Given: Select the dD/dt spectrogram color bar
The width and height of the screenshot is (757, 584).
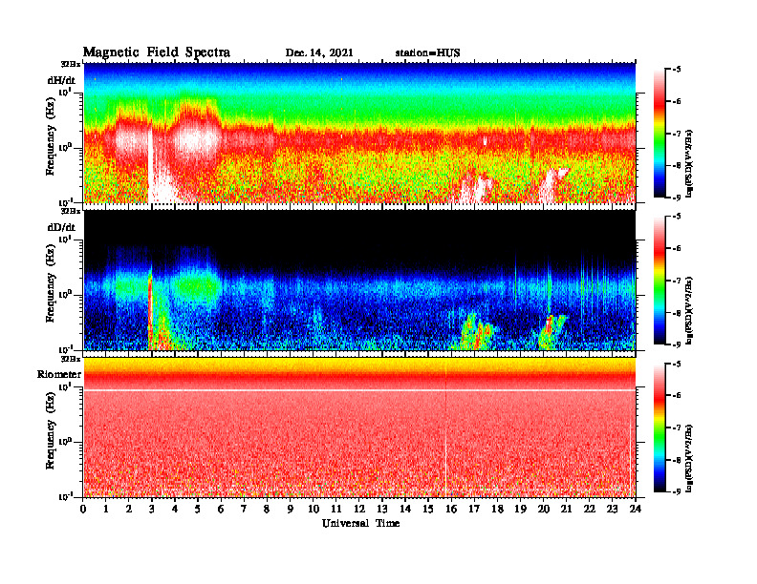Looking at the screenshot, I should [x=659, y=281].
